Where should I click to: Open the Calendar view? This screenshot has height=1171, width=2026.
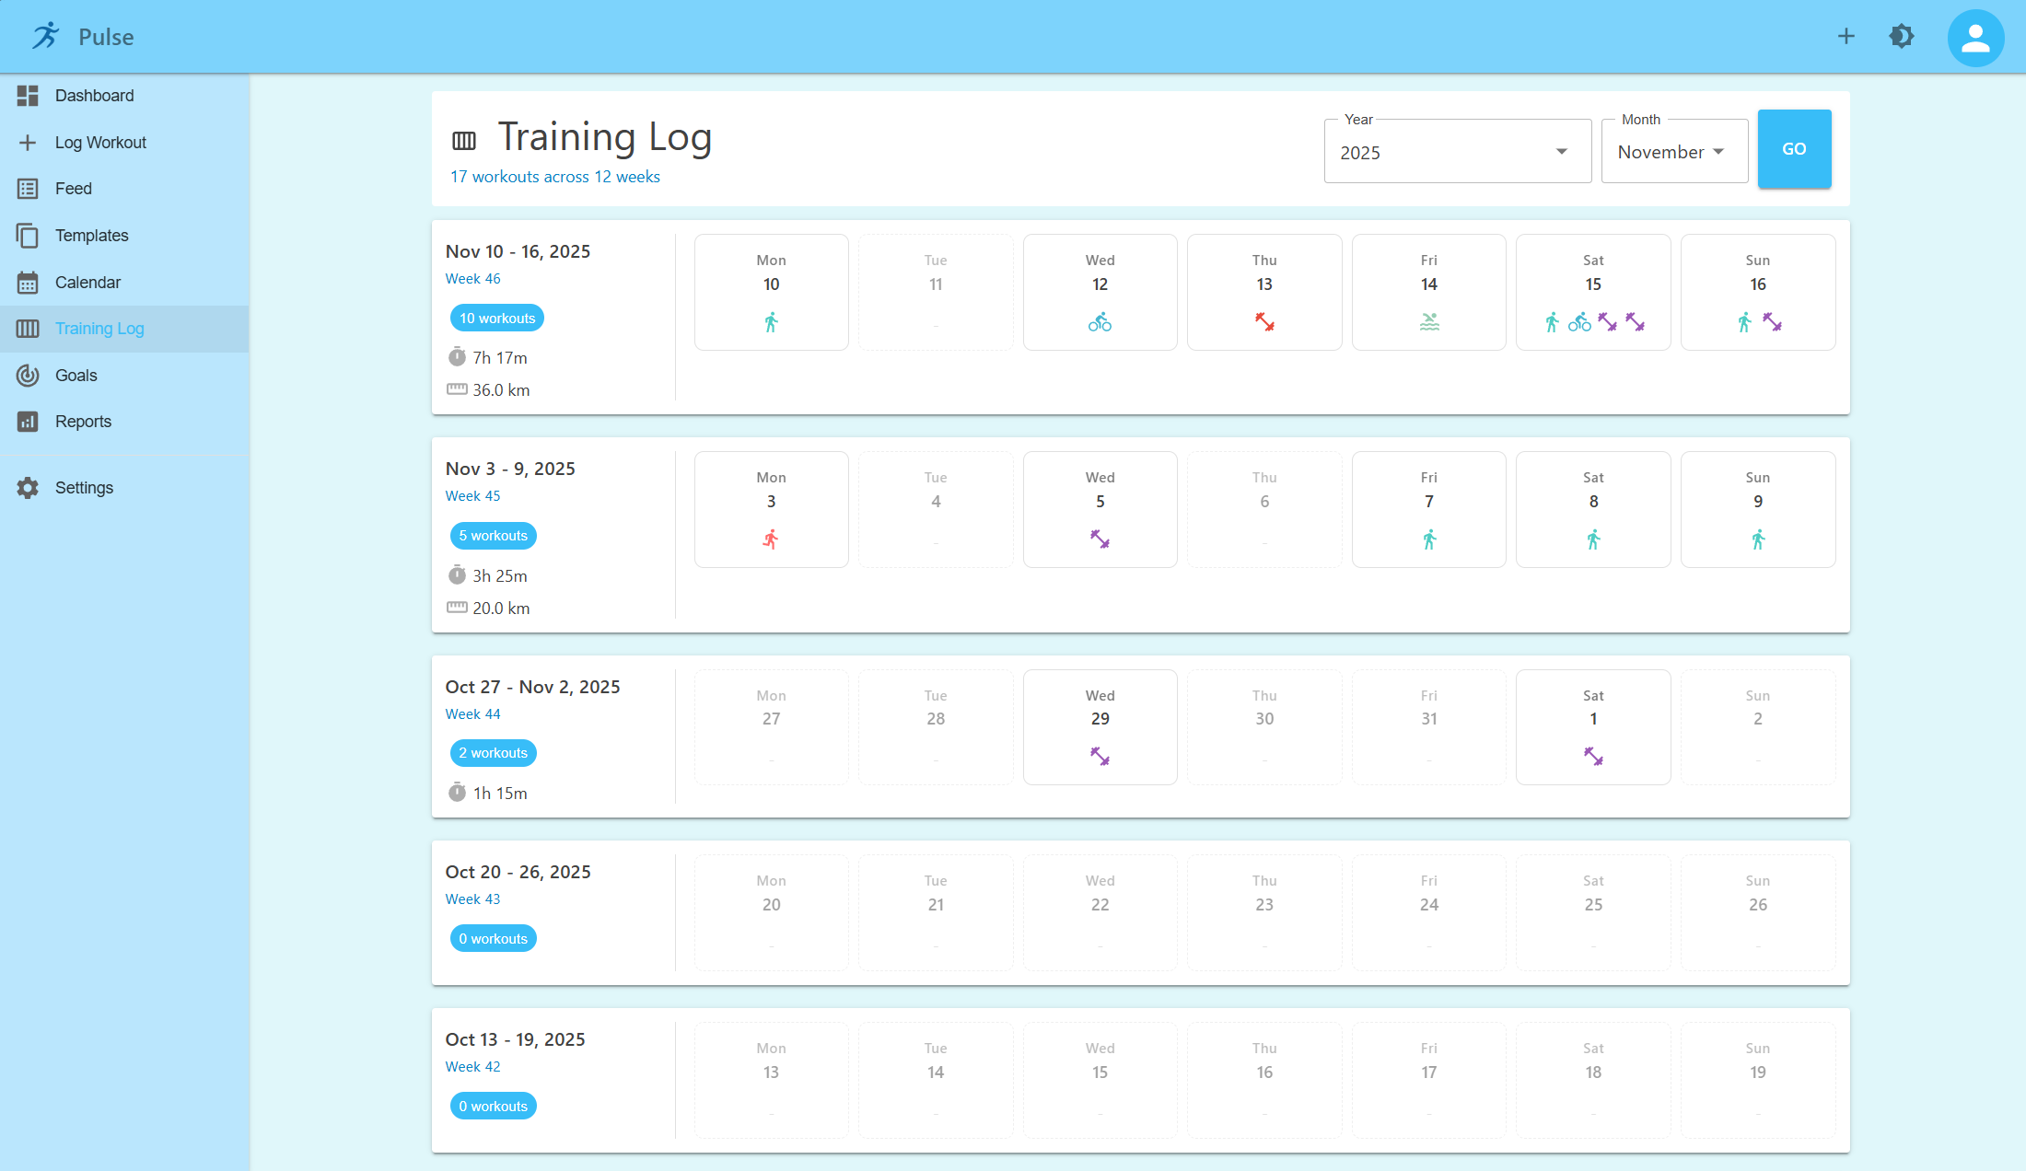pos(87,282)
